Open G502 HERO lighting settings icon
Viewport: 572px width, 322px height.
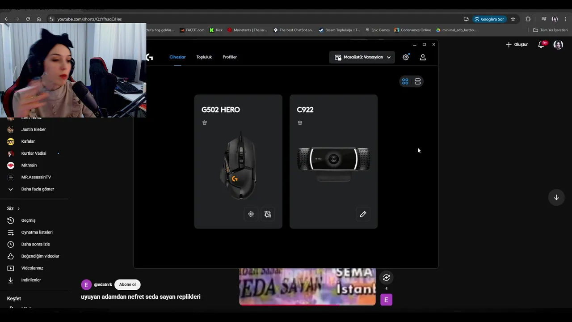[x=251, y=214]
